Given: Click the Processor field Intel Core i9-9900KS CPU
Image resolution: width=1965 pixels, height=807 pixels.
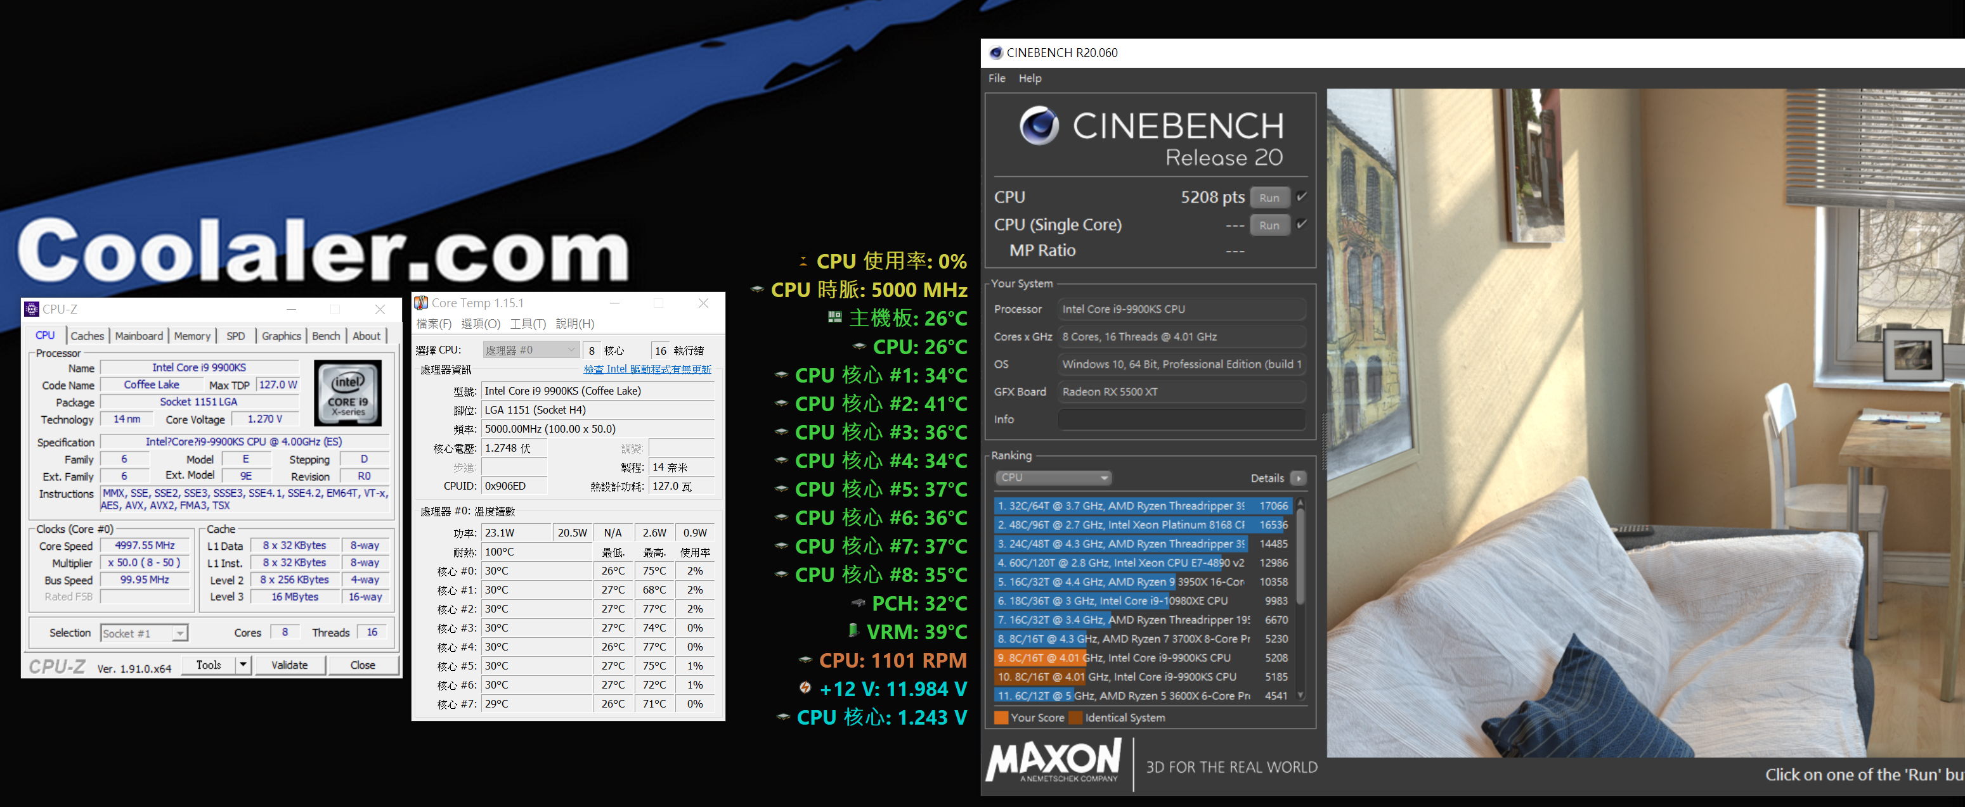Looking at the screenshot, I should tap(1181, 309).
